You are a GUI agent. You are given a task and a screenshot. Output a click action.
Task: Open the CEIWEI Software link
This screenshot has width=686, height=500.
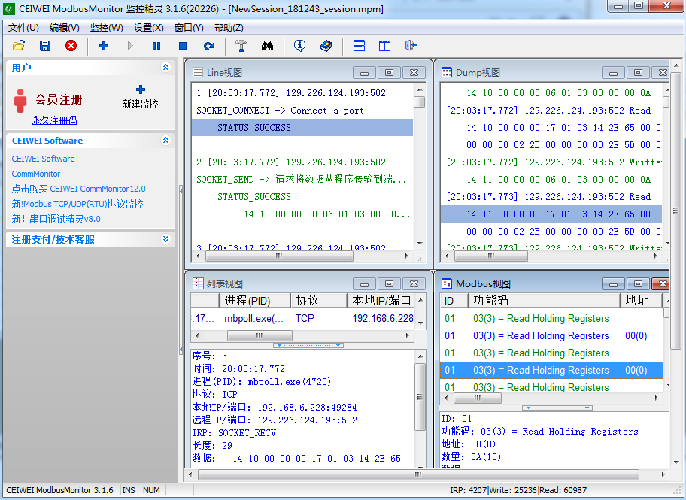tap(43, 159)
